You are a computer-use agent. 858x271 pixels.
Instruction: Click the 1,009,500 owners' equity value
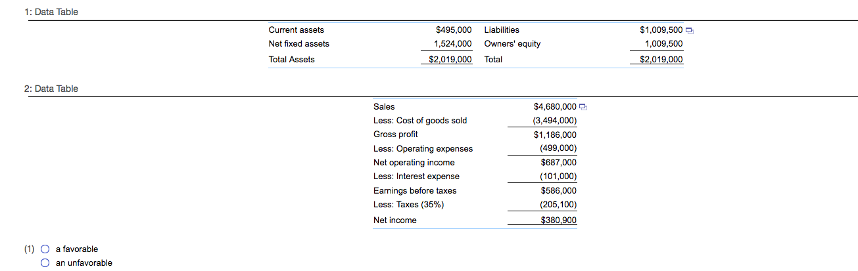pyautogui.click(x=663, y=44)
